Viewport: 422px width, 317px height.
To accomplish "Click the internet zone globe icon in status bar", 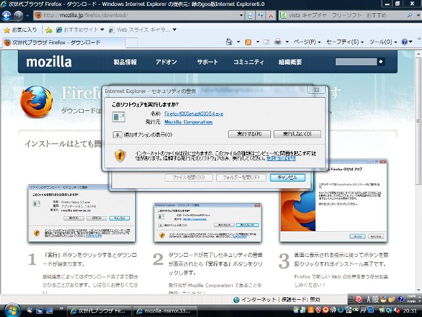I will pyautogui.click(x=236, y=300).
